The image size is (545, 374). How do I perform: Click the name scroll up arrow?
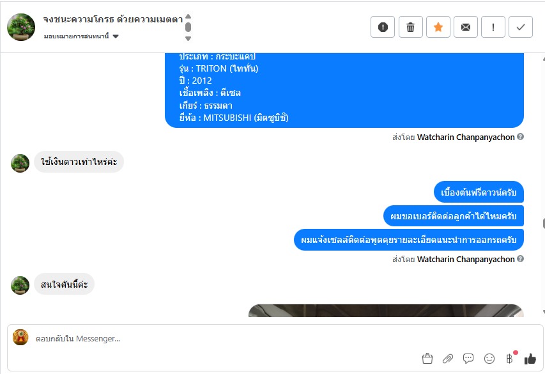pos(188,17)
